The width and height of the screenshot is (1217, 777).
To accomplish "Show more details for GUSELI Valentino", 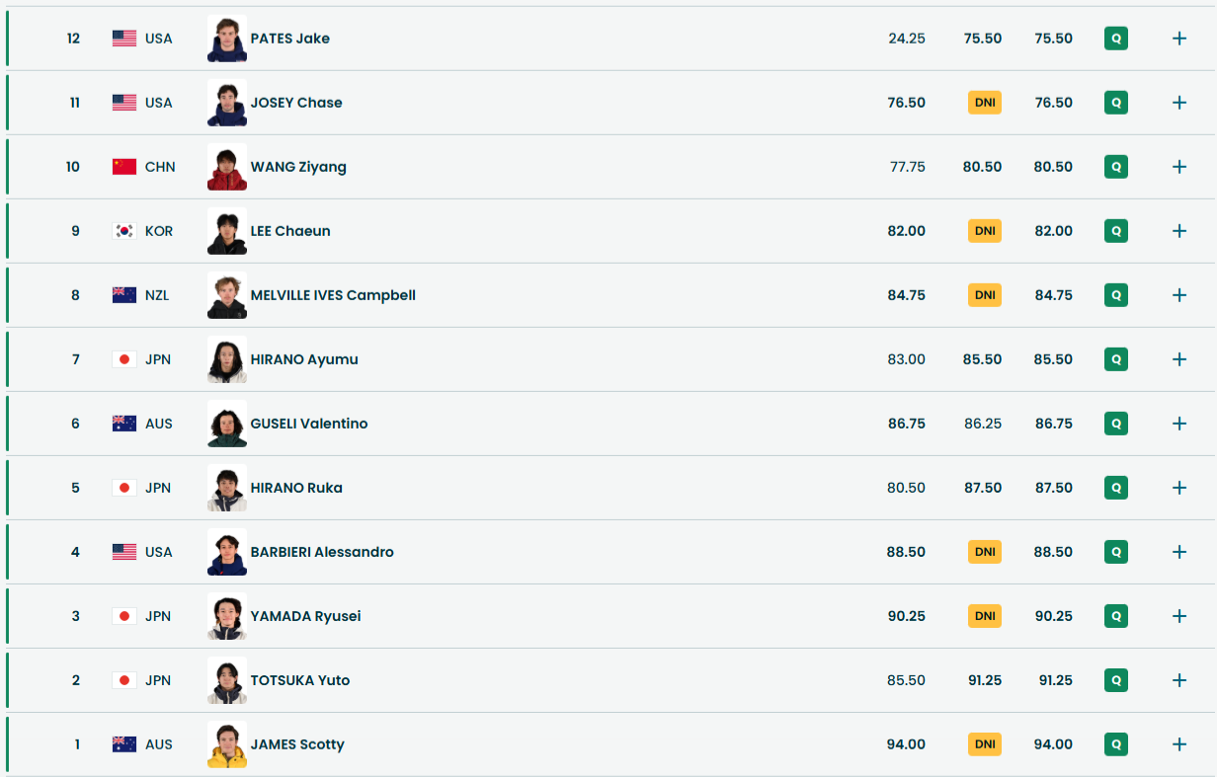I will coord(1178,424).
